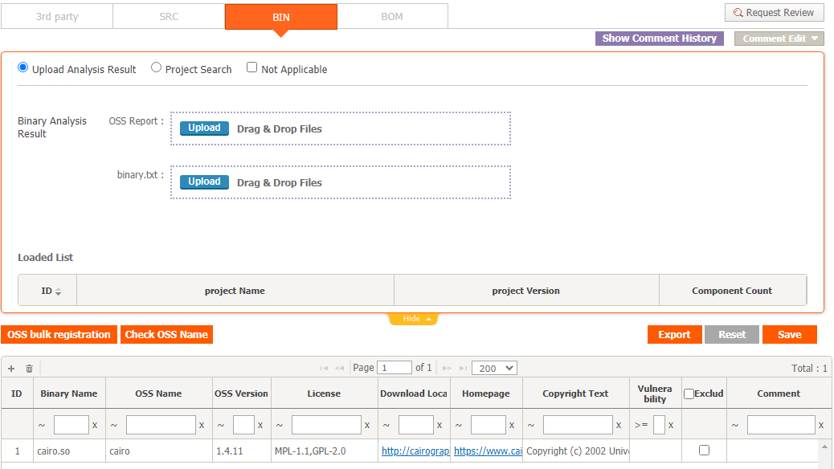Focus the License filter field
Image resolution: width=834 pixels, height=469 pixels.
[326, 425]
